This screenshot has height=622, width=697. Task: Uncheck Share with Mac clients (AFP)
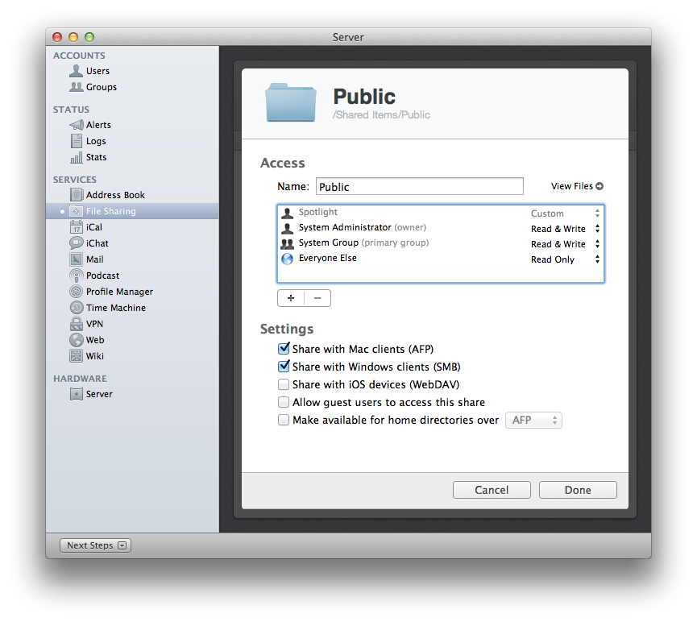coord(284,349)
